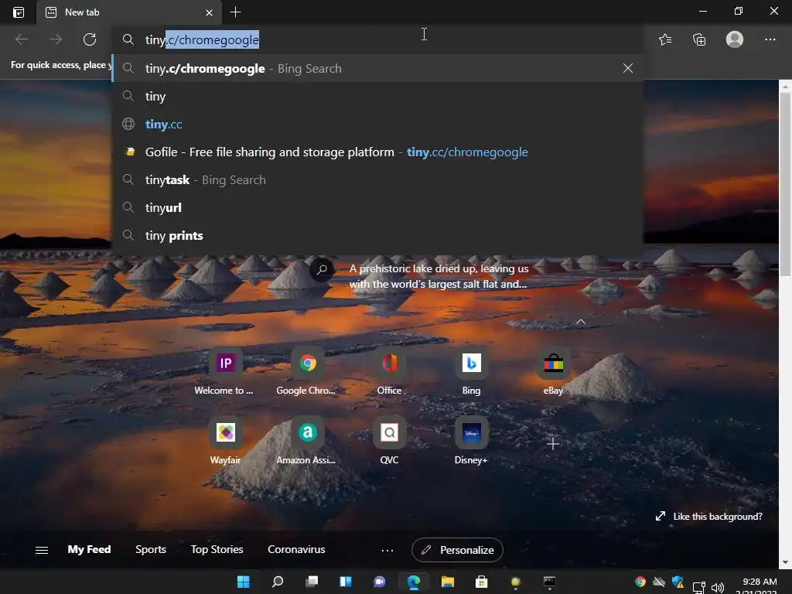Click Like this background link

click(709, 516)
